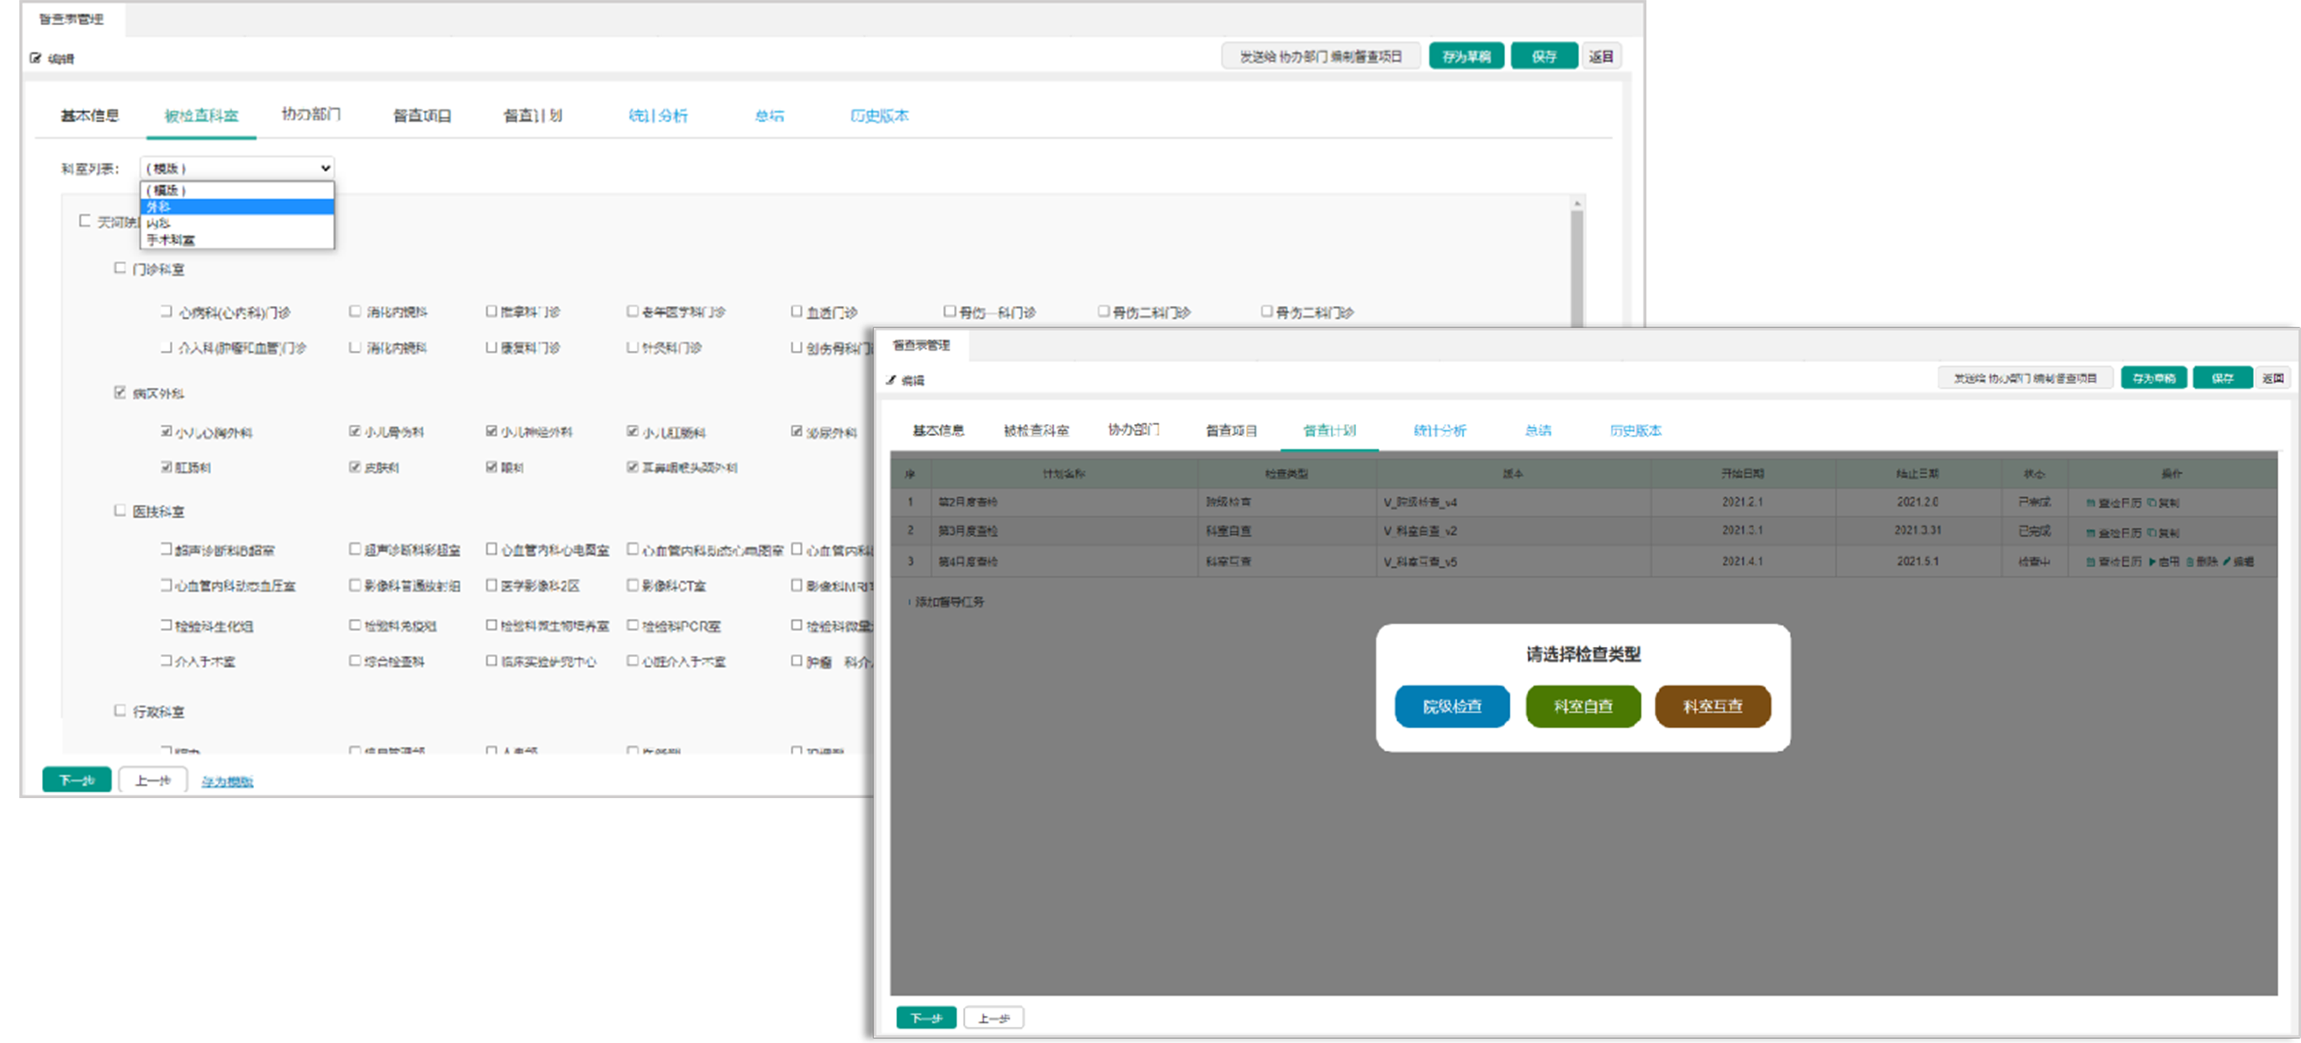Choose 手术科室 option in dropdown list
This screenshot has height=1043, width=2301.
tap(170, 240)
